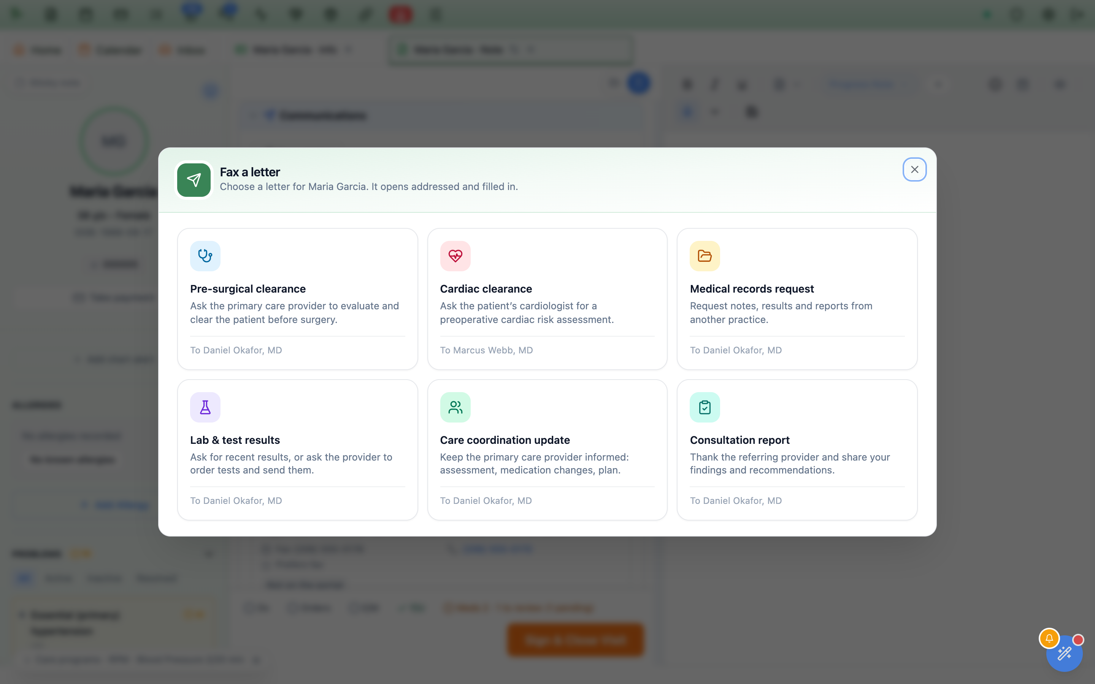This screenshot has width=1095, height=684.
Task: Pick the Medical records request letter
Action: [797, 299]
